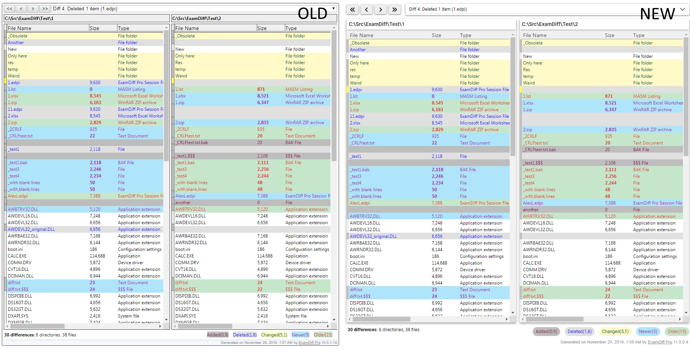The image size is (690, 349).
Task: Click scroll-down arrow of OLD left pane
Action: [166, 319]
